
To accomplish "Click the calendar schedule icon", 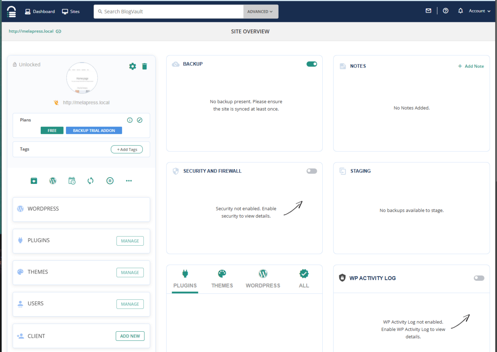I will tap(72, 181).
